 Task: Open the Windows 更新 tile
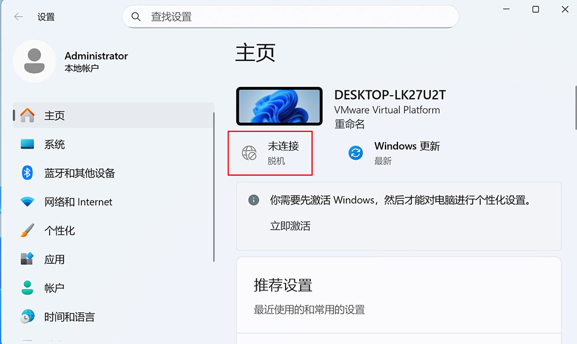click(x=394, y=153)
